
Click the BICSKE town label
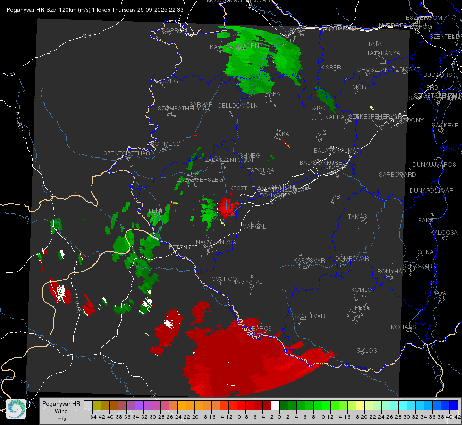tap(410, 69)
